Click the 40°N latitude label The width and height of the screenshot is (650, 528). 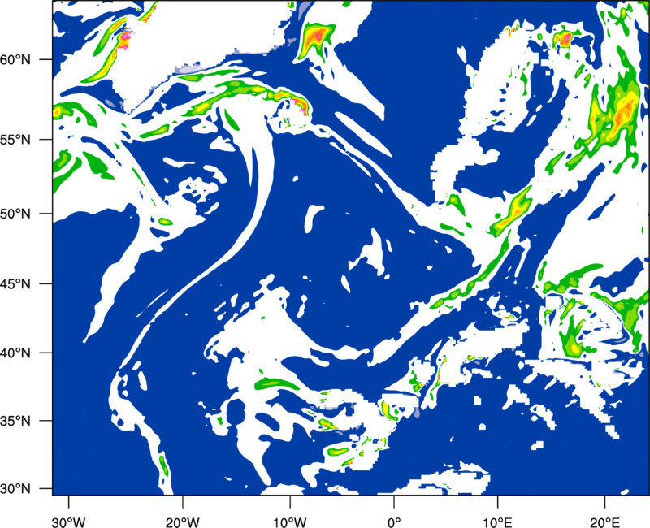click(x=15, y=353)
